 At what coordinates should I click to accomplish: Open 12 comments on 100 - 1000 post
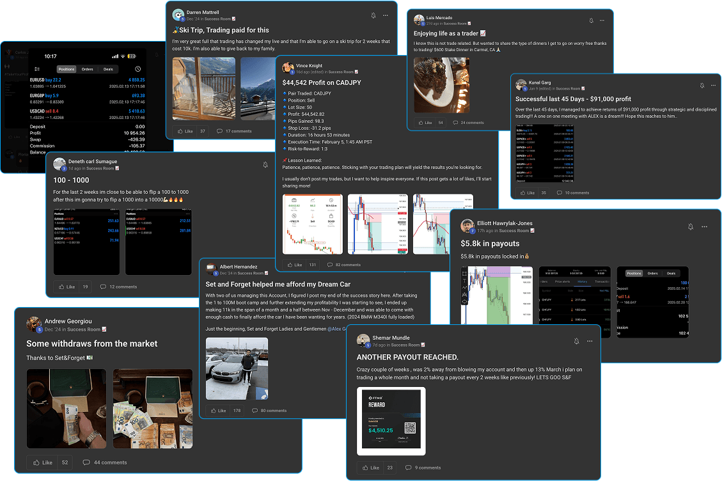click(x=118, y=287)
